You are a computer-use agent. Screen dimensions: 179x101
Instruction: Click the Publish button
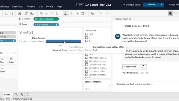point(151,5)
